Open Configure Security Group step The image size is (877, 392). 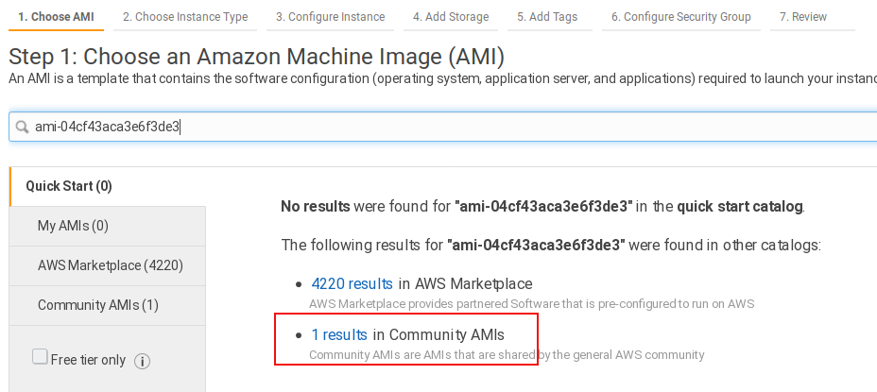tap(680, 17)
